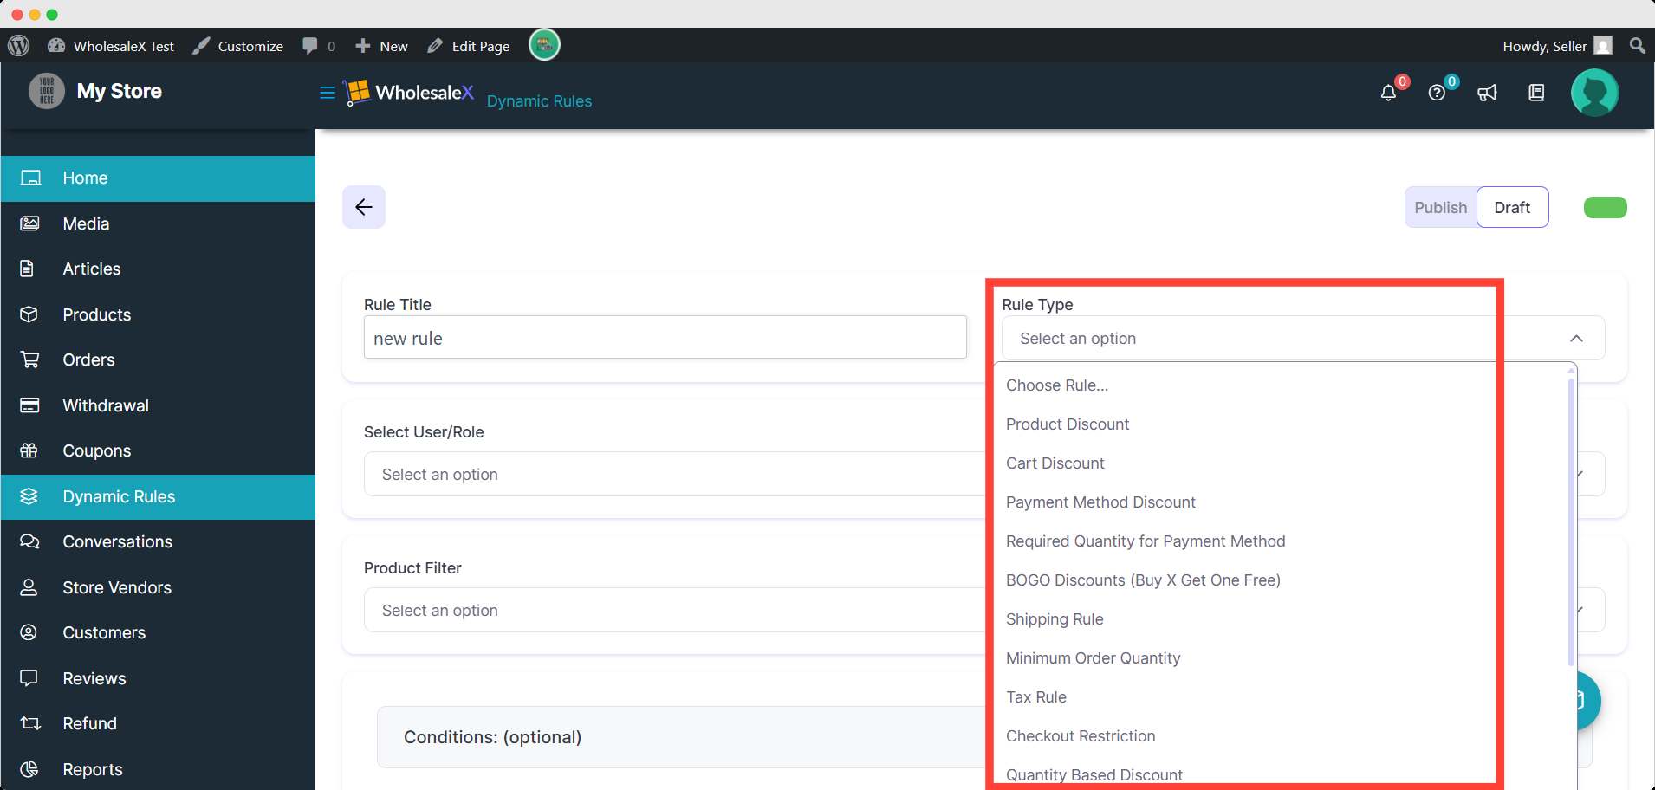1655x790 pixels.
Task: Open WholesaleX Test site menu
Action: [111, 46]
